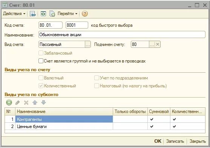The width and height of the screenshot is (210, 148).
Task: Click the copy document icon in toolbar
Action: (52, 14)
